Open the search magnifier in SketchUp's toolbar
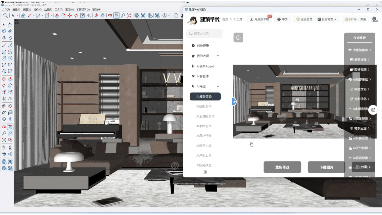 click(x=5, y=15)
